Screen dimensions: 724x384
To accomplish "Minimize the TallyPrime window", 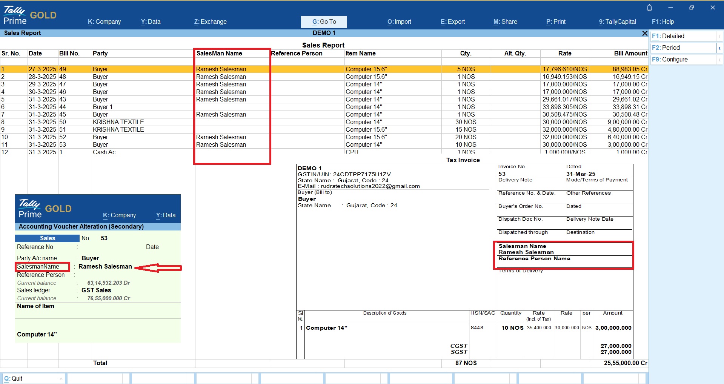I will coord(670,8).
